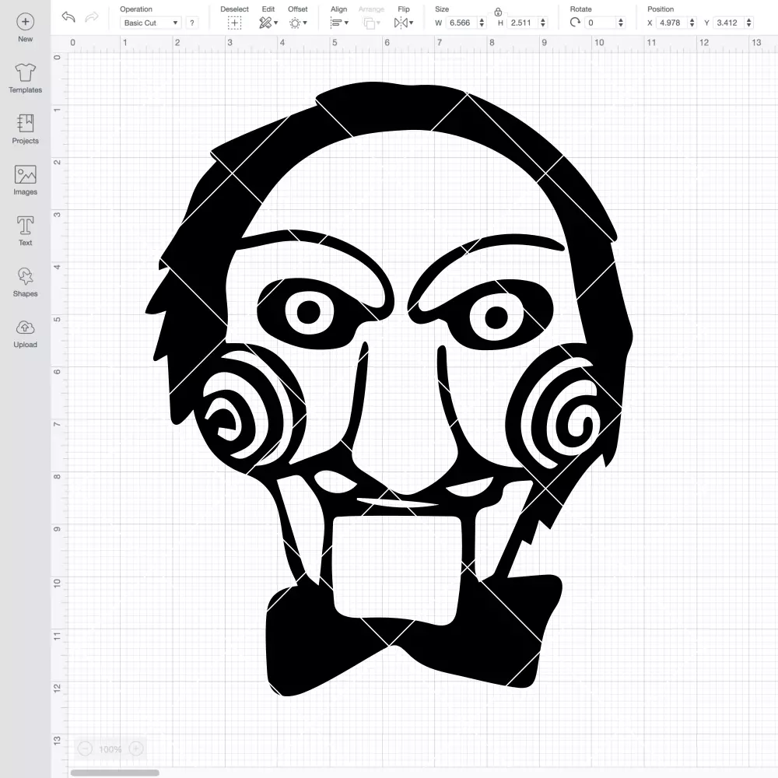
Task: Click the New project plus icon
Action: (x=26, y=22)
